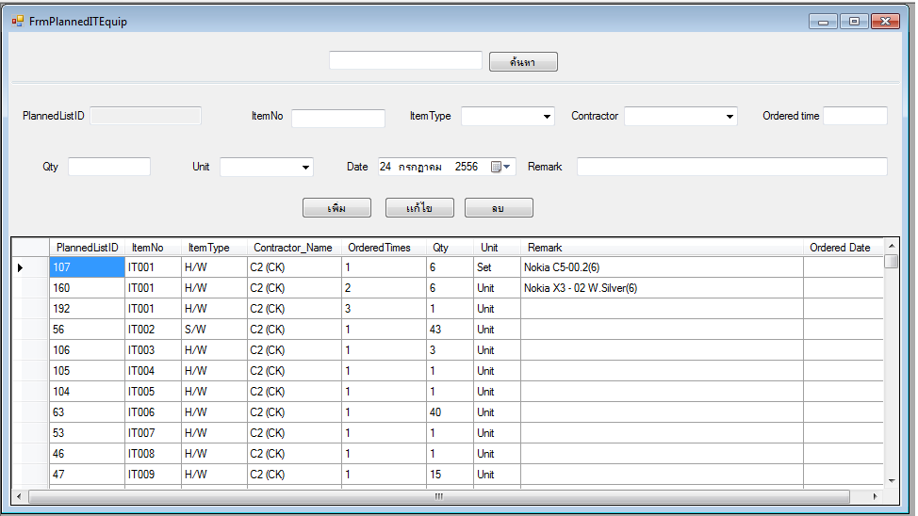Click horizontal scrollbar right arrow
The height and width of the screenshot is (516, 918).
click(876, 496)
